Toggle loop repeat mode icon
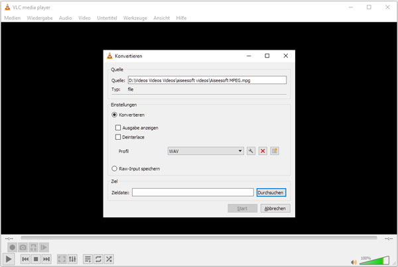This screenshot has width=398, height=267. point(98,259)
